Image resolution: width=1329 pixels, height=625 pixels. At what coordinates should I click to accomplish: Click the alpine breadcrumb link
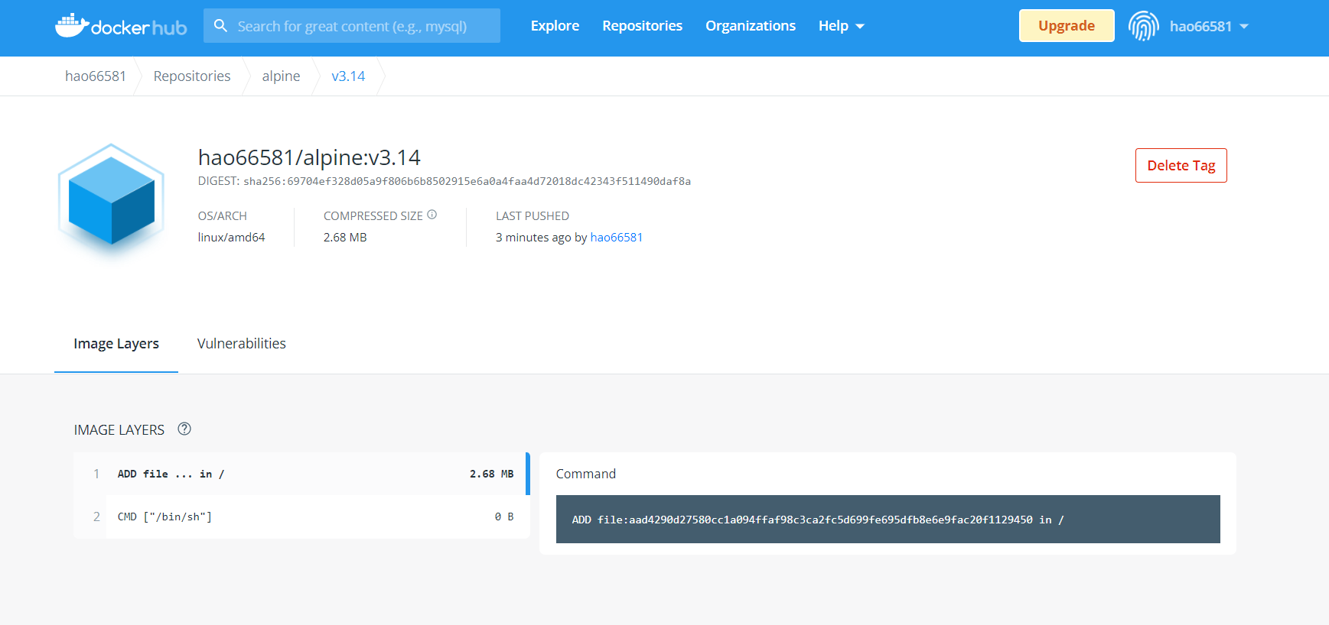tap(281, 76)
